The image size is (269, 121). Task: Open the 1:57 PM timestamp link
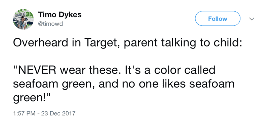25,113
